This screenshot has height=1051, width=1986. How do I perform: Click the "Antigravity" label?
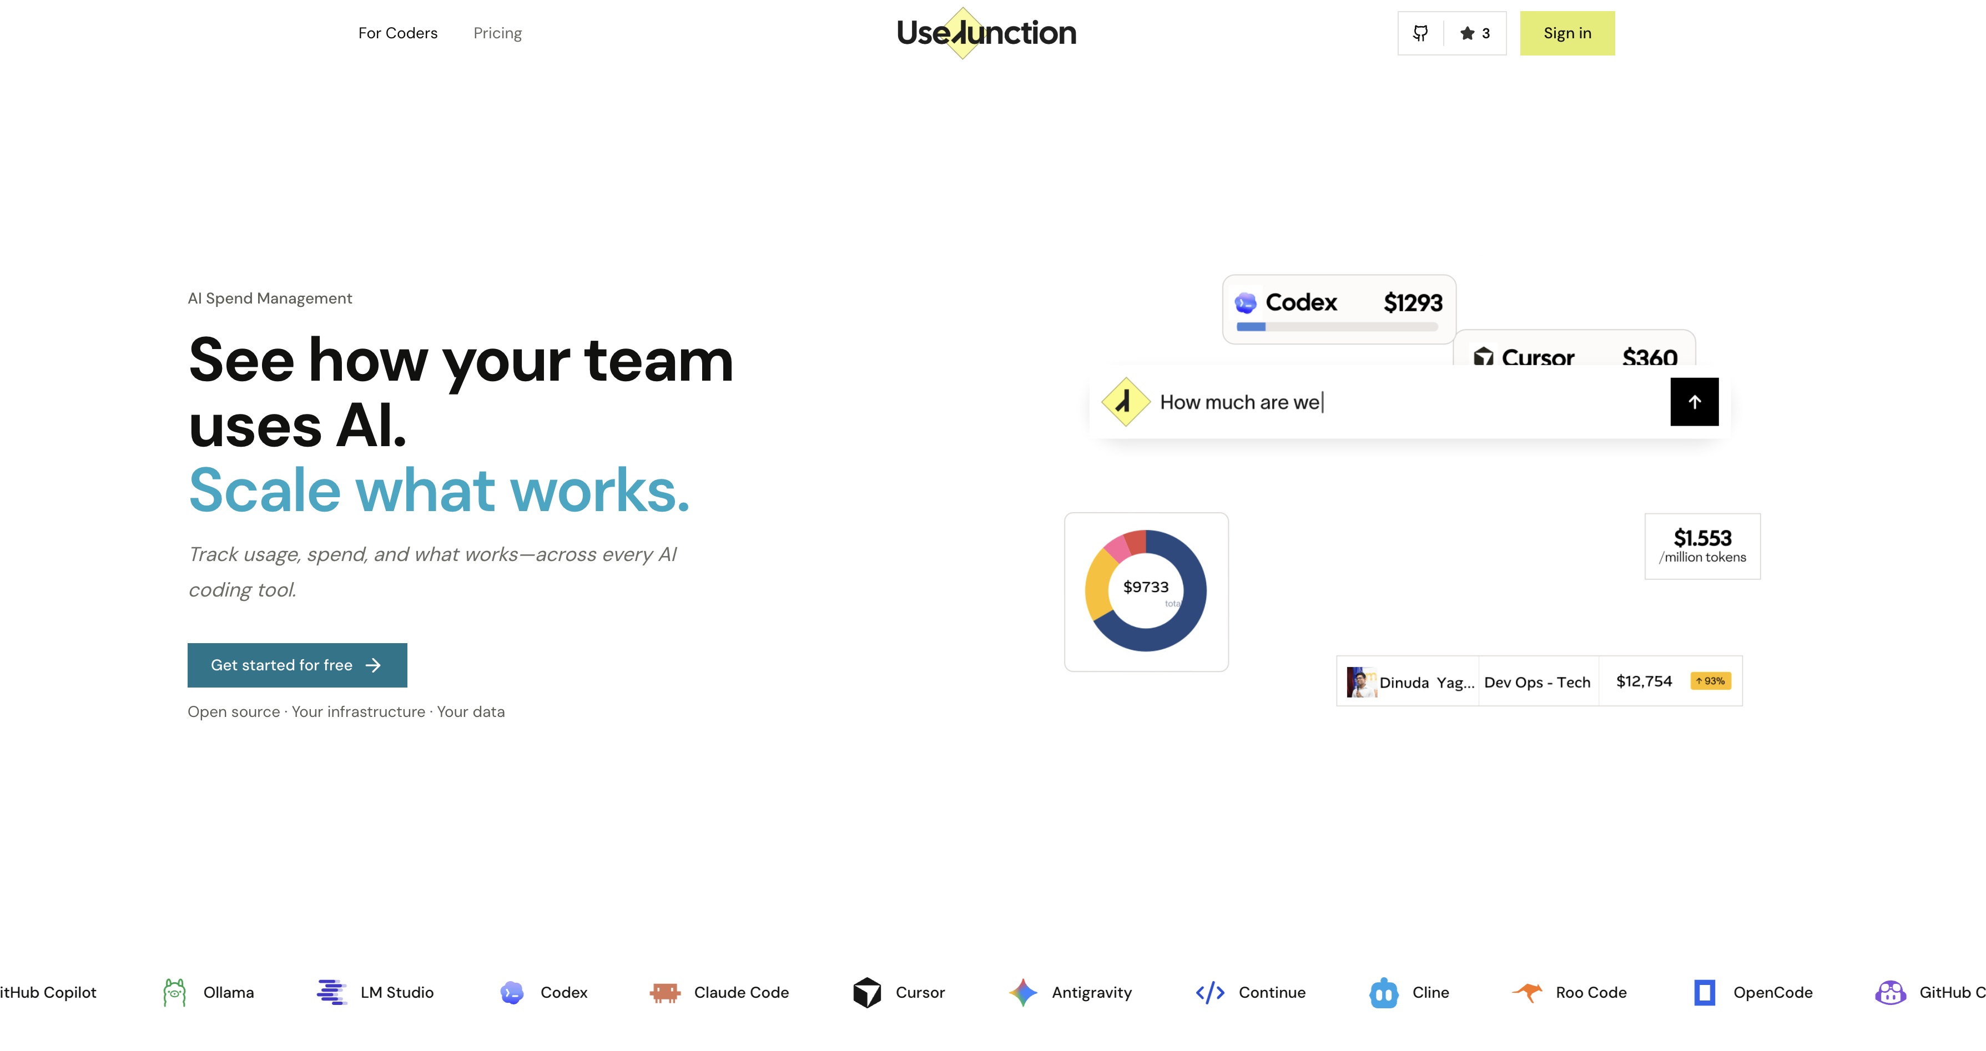1092,993
